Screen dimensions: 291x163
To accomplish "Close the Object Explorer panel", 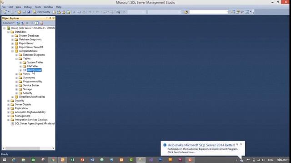I will click(x=54, y=18).
